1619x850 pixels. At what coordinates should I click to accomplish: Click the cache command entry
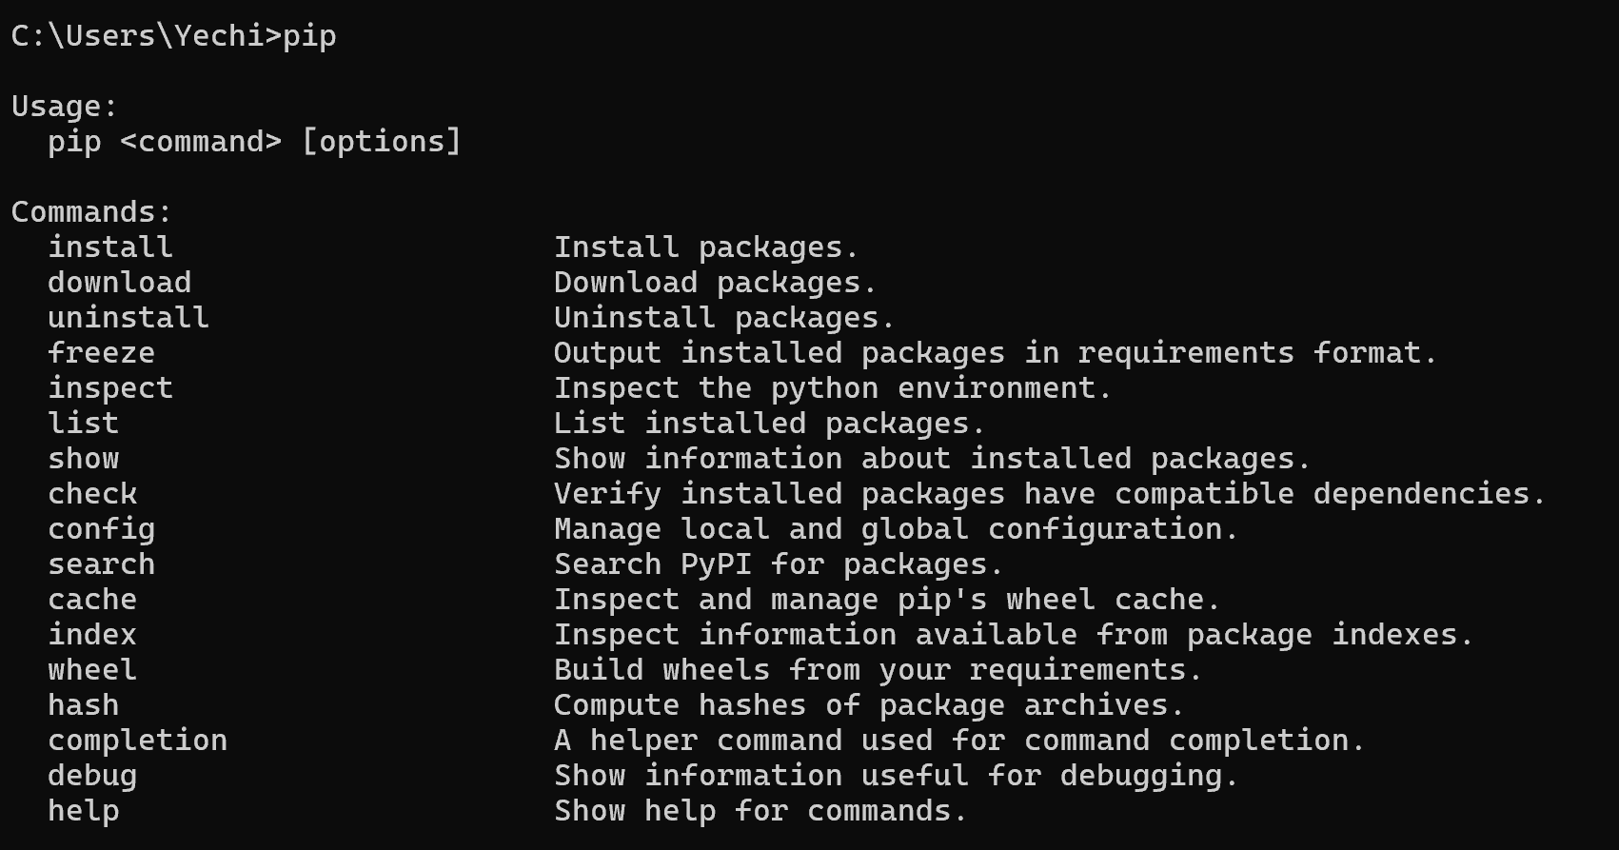coord(92,599)
